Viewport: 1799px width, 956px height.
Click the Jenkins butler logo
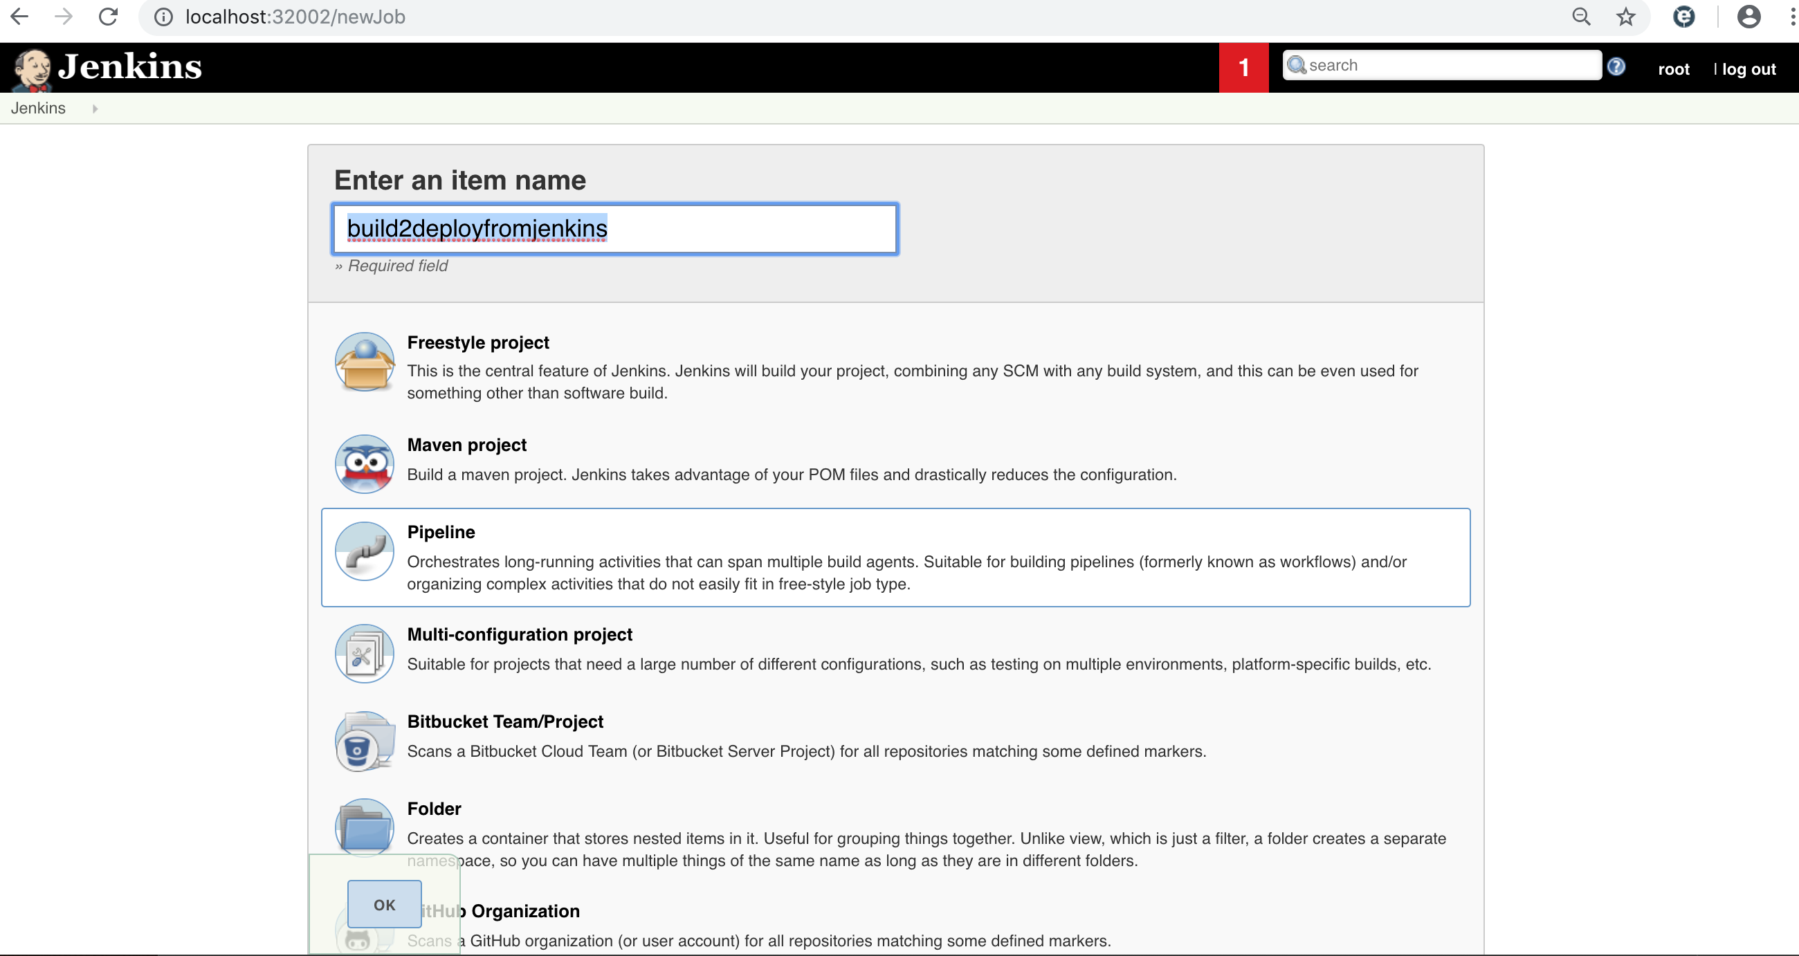[32, 68]
